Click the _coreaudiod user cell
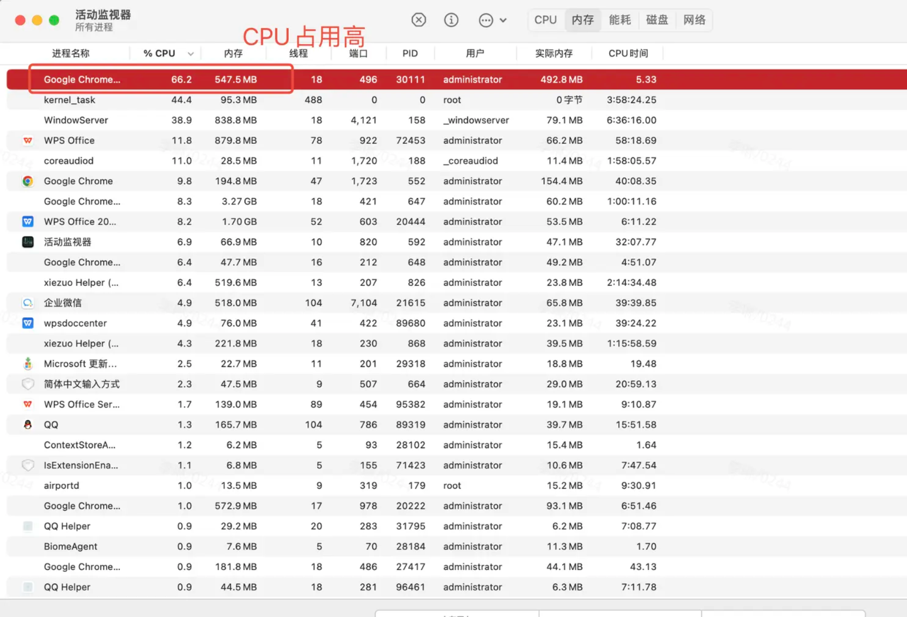907x617 pixels. 471,161
